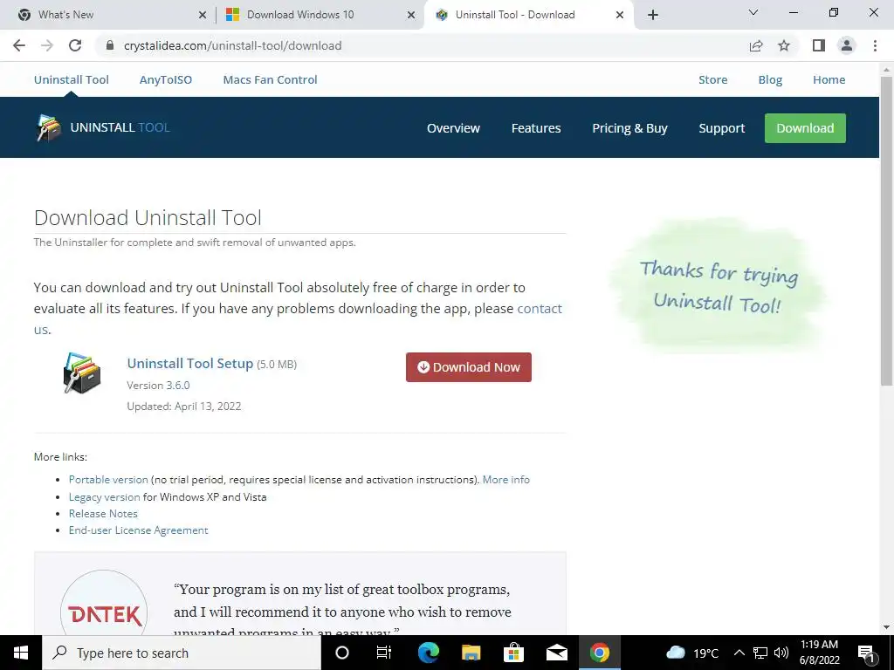Click the taskbar clock 1:19 AM
The width and height of the screenshot is (894, 670).
[819, 653]
